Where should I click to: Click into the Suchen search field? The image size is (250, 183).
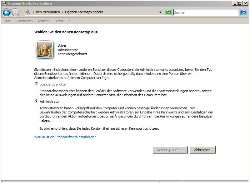point(206,12)
